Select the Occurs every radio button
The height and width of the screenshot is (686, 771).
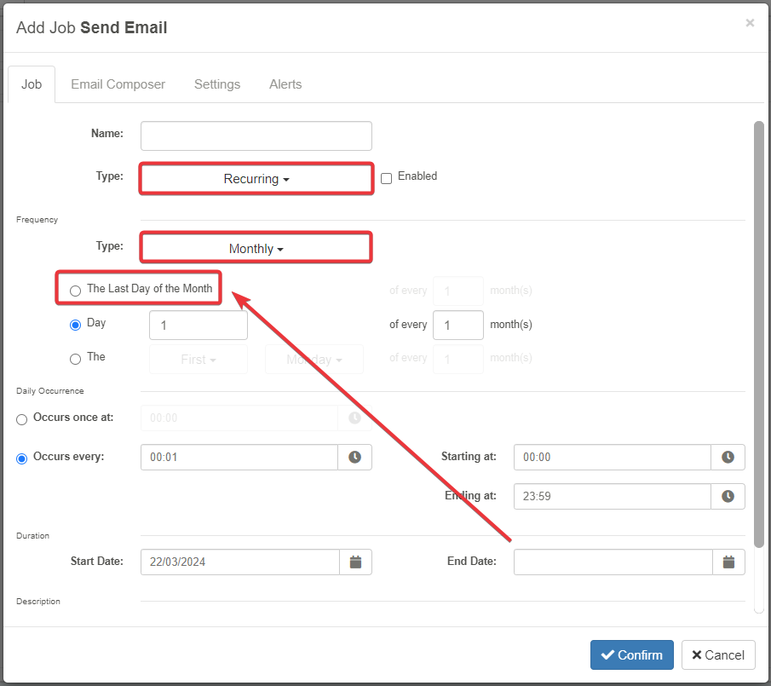(x=22, y=458)
